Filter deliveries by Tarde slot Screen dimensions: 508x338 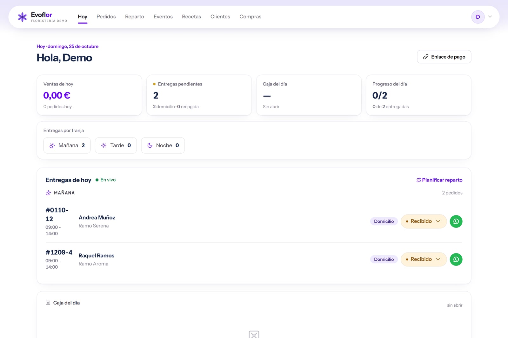coord(116,145)
